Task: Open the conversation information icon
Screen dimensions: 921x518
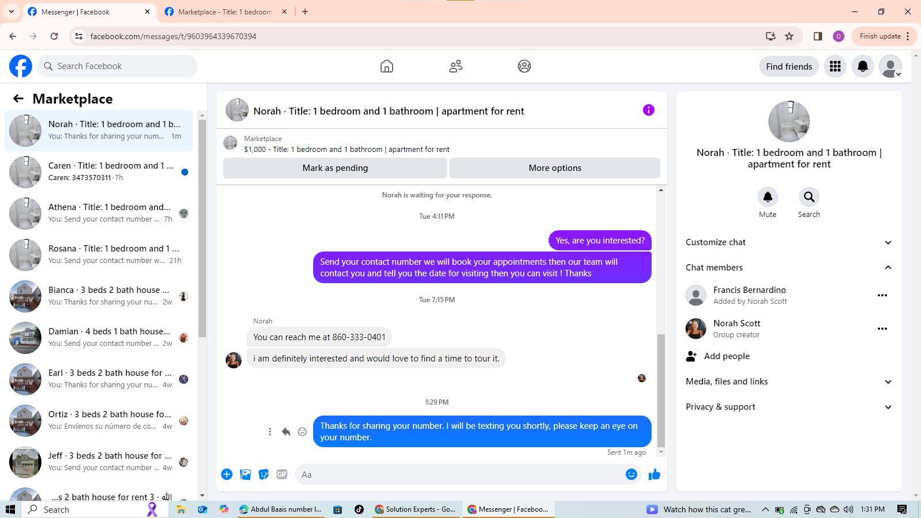Action: (649, 110)
